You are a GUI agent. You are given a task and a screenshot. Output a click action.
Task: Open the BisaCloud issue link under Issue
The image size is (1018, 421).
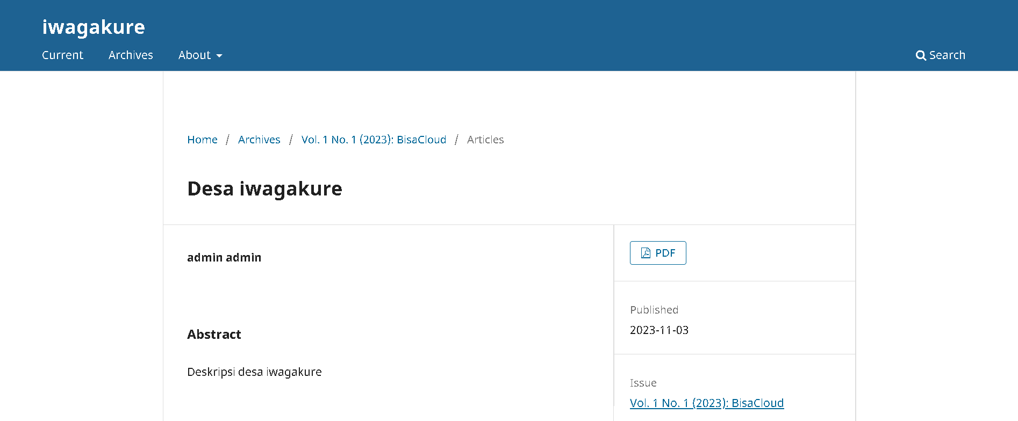[x=706, y=403]
